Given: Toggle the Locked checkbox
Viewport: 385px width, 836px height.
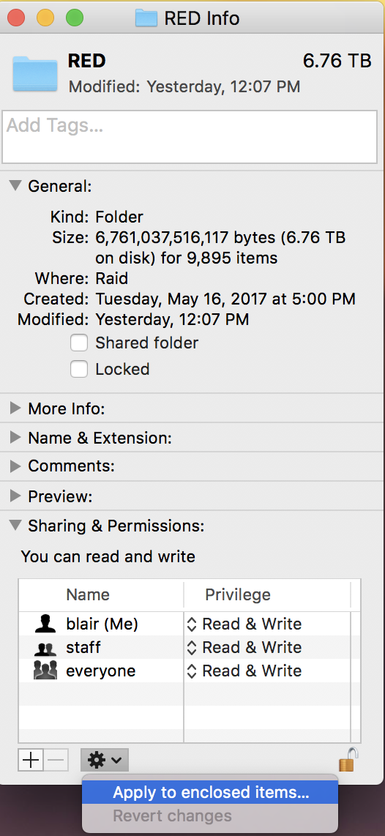Looking at the screenshot, I should 79,369.
